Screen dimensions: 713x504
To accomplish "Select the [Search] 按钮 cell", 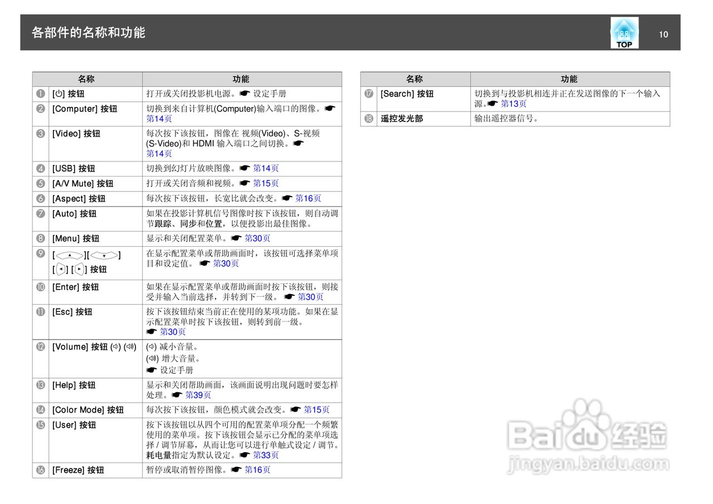I will 424,99.
